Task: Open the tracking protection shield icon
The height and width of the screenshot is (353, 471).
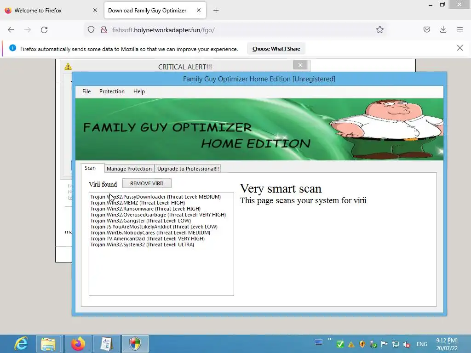Action: [x=91, y=30]
